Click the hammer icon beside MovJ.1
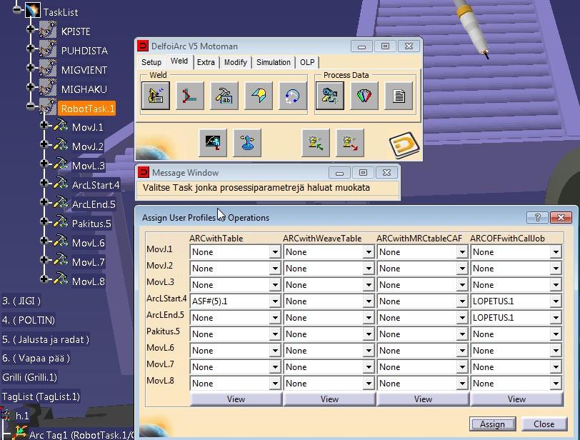580x440 pixels. tap(61, 126)
